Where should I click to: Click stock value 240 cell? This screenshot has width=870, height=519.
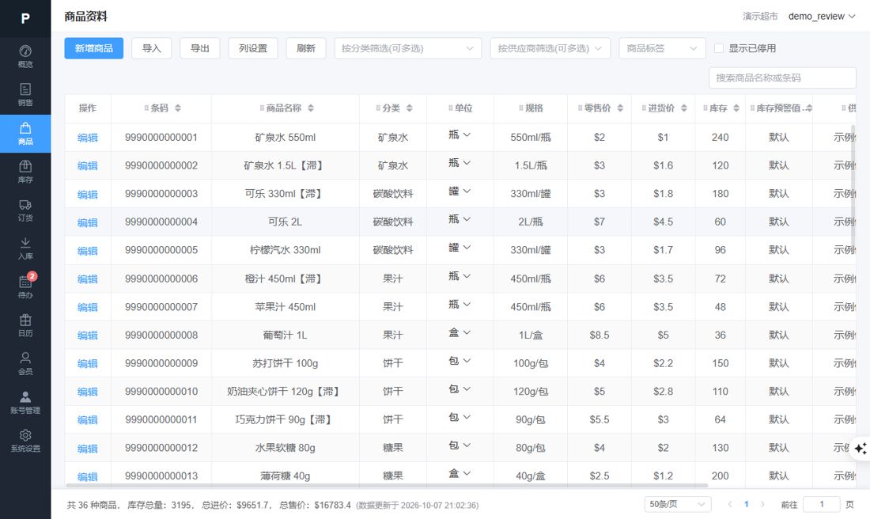point(721,137)
